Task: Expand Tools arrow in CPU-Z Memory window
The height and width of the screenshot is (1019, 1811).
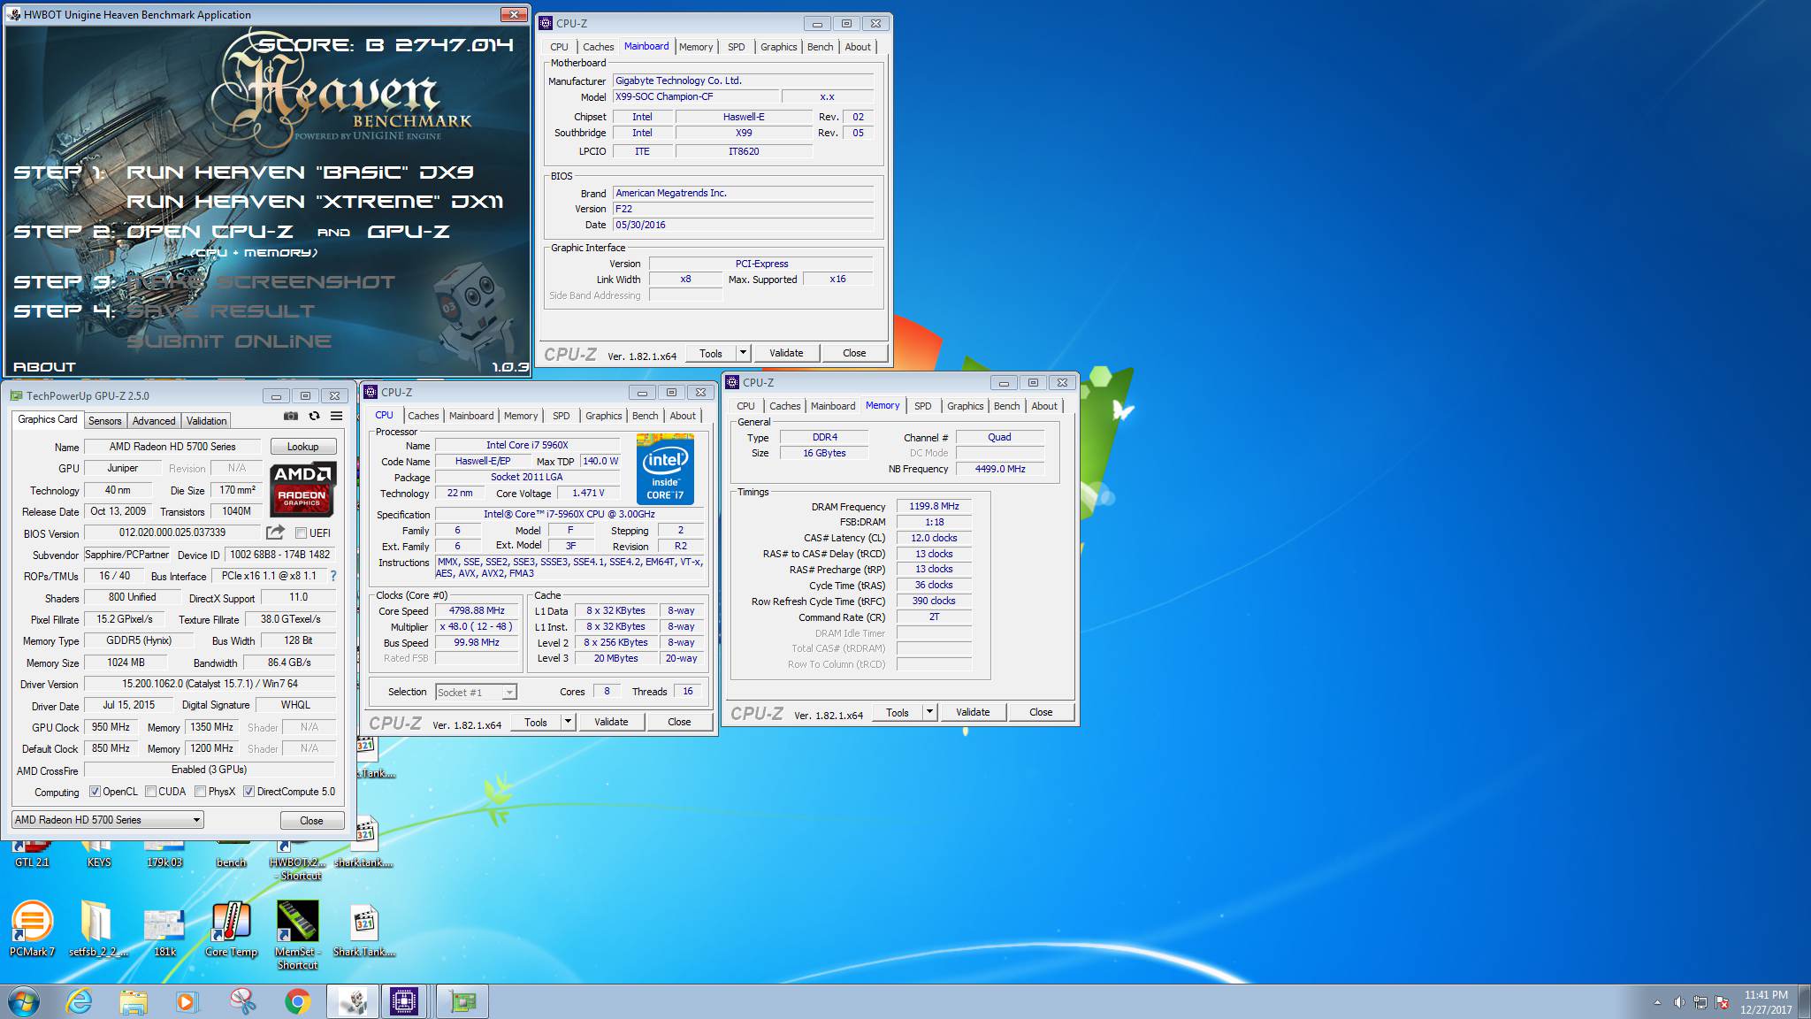Action: tap(929, 712)
